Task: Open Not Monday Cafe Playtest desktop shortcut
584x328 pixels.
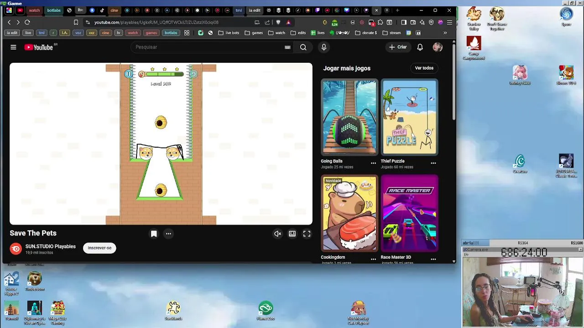Action: pyautogui.click(x=358, y=313)
